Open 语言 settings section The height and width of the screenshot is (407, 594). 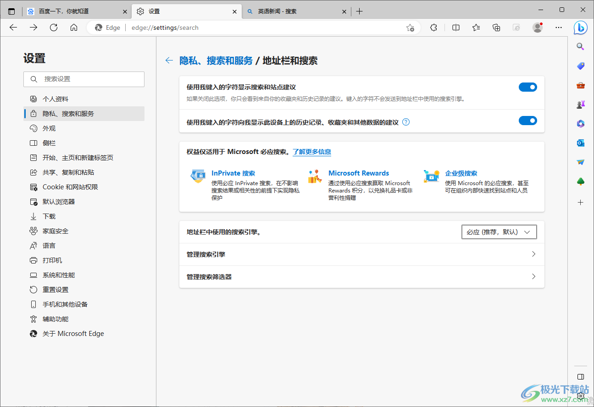(84, 246)
